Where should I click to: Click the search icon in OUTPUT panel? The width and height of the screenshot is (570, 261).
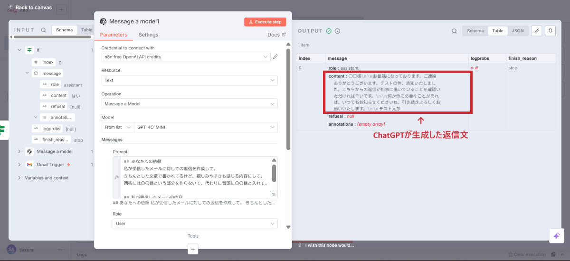455,31
